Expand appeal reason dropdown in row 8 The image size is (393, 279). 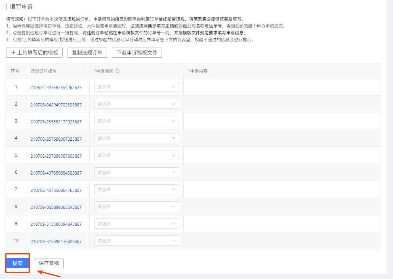pos(136,206)
